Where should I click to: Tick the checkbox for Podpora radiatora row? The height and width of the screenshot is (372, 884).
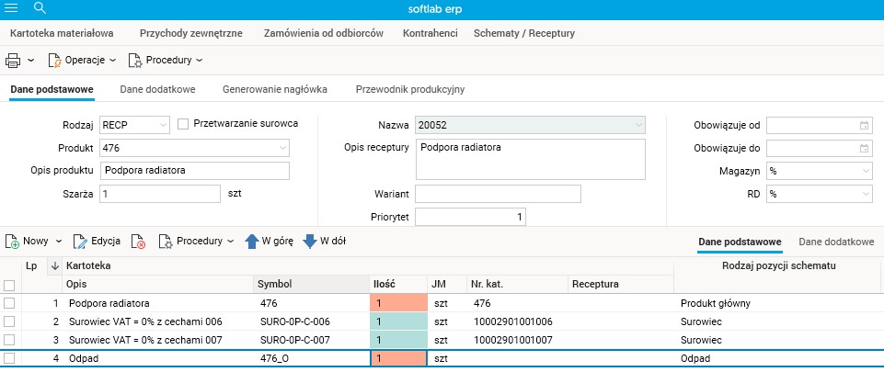(x=9, y=303)
